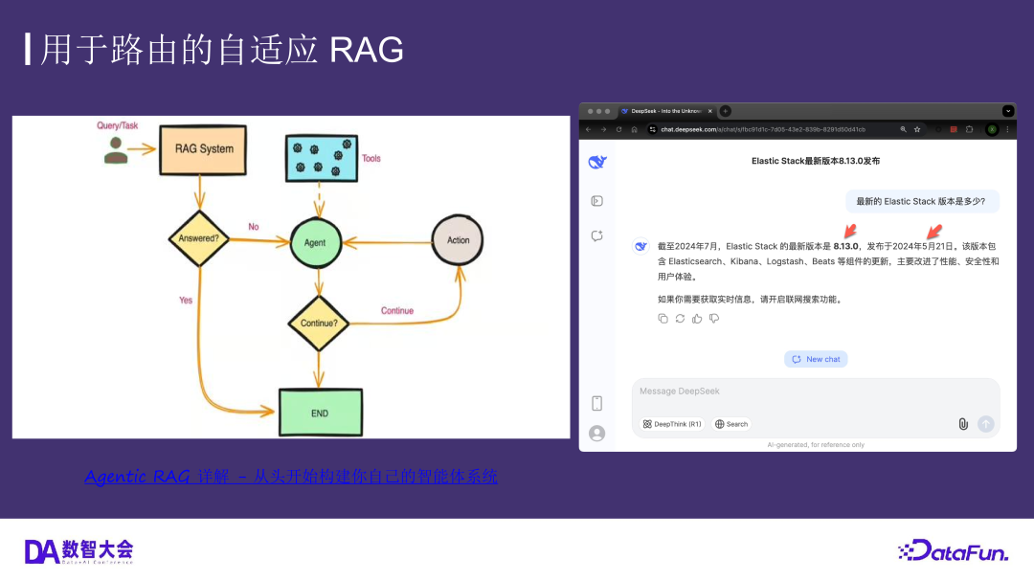Click the RAG System box in diagram

(x=203, y=149)
